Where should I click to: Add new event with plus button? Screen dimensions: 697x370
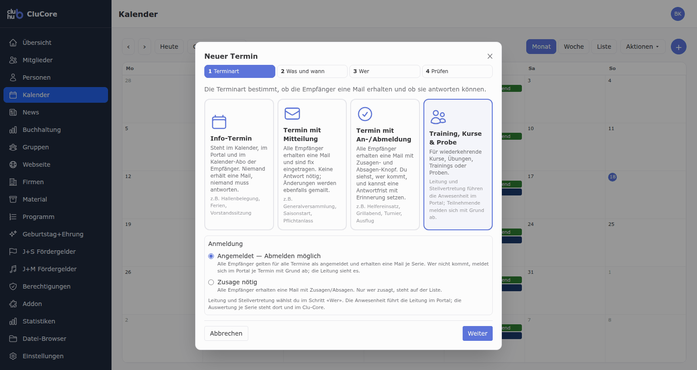coord(679,47)
